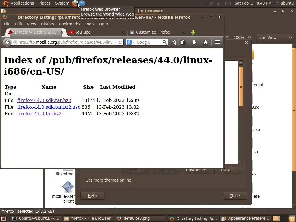Open the volume indicator in top panel
This screenshot has width=296, height=222.
pos(219,3)
